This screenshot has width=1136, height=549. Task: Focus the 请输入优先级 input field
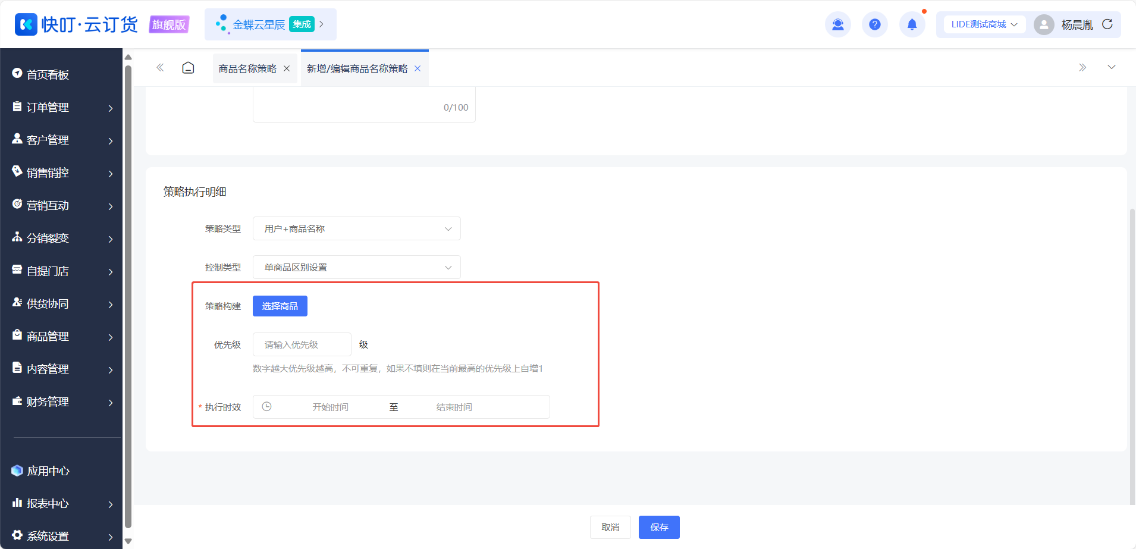tap(302, 344)
